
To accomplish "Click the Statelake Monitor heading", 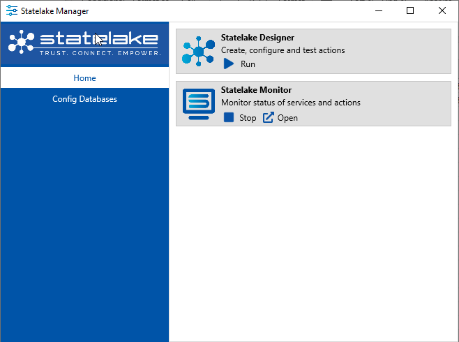I will point(256,90).
